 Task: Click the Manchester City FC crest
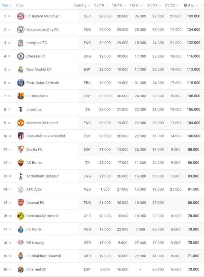click(20, 30)
